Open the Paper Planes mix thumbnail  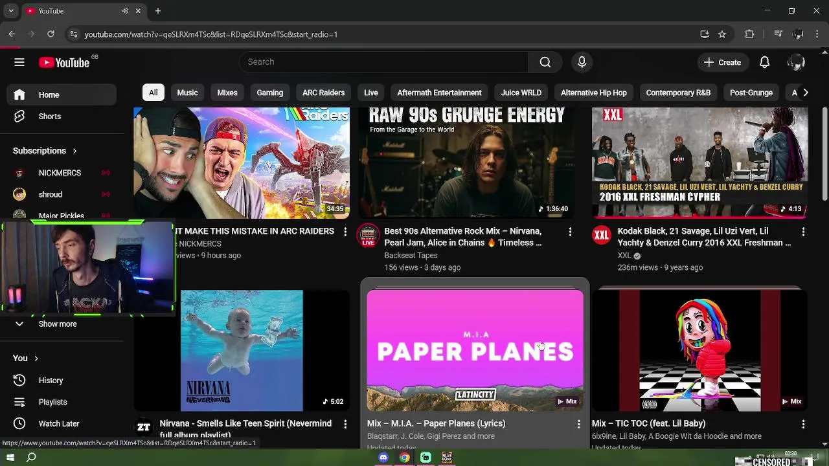(x=475, y=351)
